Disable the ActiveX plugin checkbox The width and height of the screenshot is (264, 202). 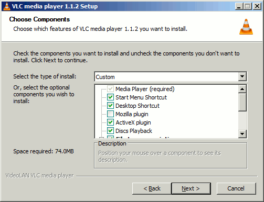110,122
